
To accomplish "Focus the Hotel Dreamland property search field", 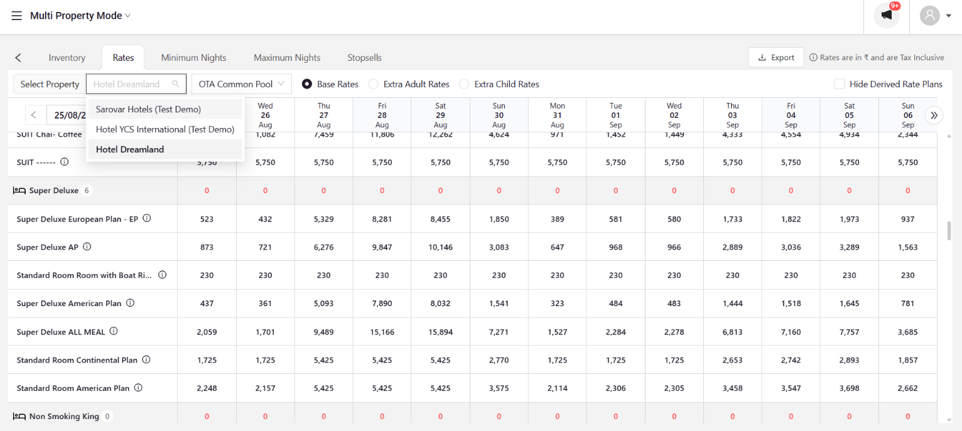I will (x=136, y=84).
